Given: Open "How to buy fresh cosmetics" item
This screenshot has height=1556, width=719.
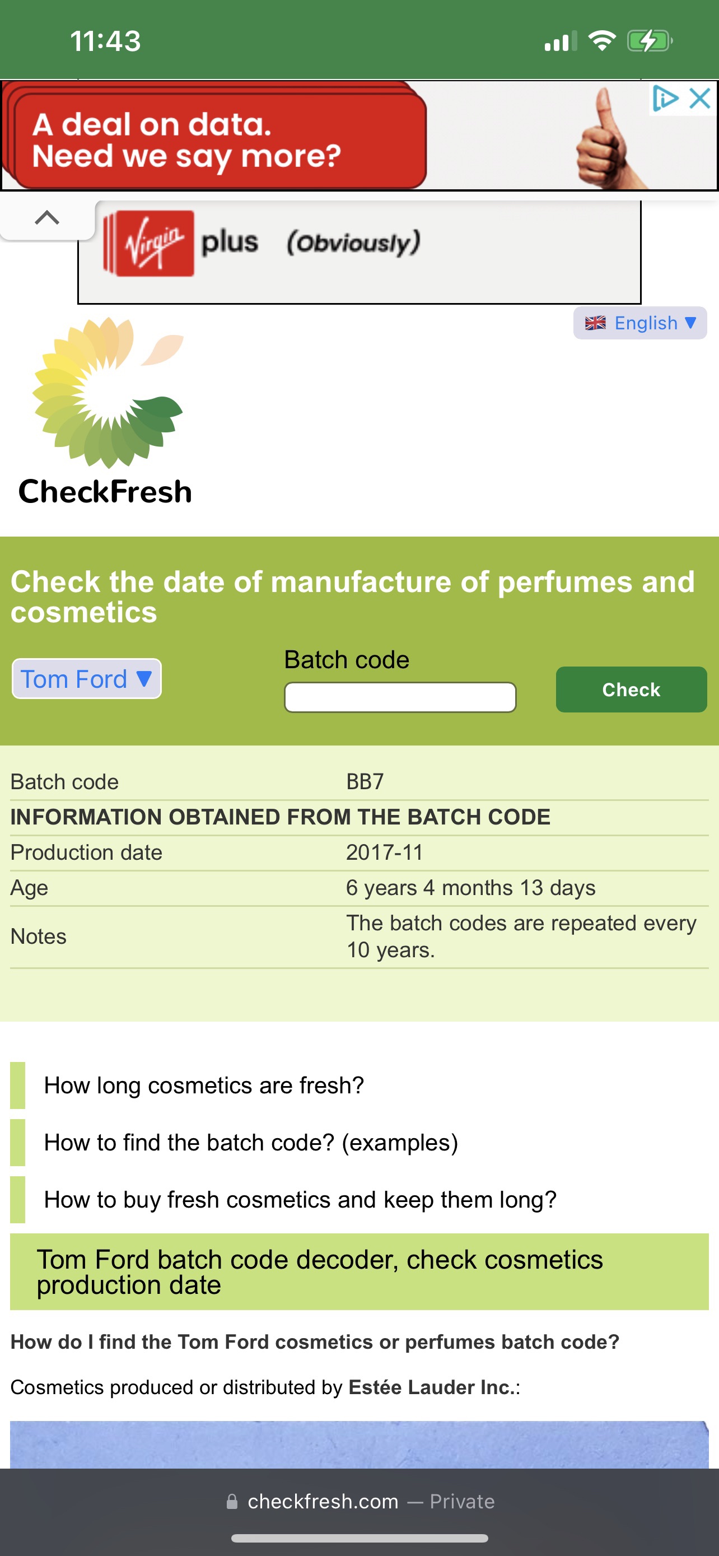Looking at the screenshot, I should tap(300, 1200).
